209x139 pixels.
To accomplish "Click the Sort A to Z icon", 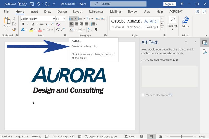I will (x=90, y=30).
